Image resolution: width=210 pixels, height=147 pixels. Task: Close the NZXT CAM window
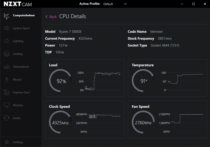(205, 4)
